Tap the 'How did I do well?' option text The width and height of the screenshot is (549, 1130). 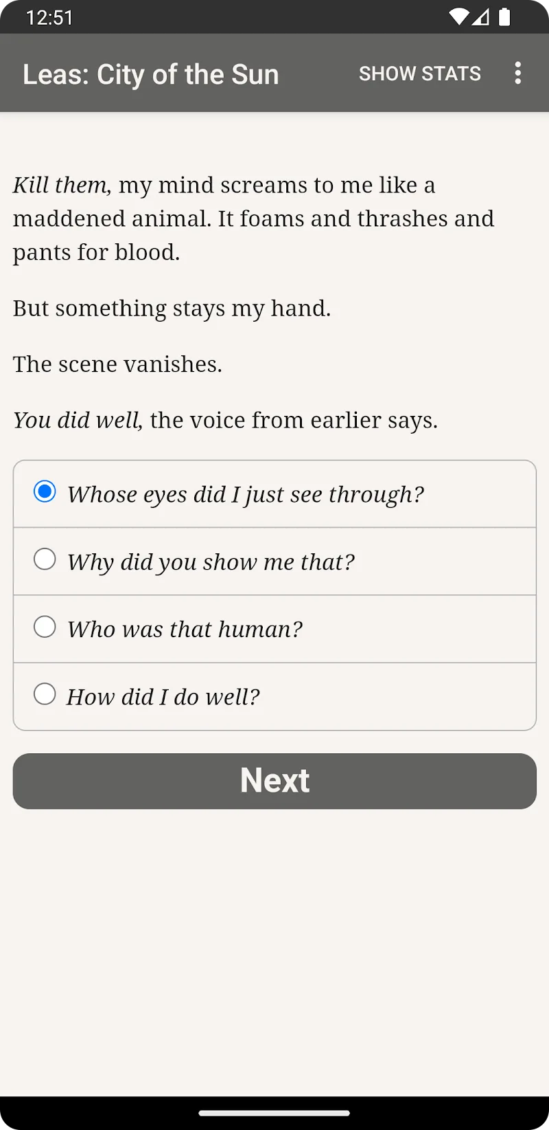[163, 697]
